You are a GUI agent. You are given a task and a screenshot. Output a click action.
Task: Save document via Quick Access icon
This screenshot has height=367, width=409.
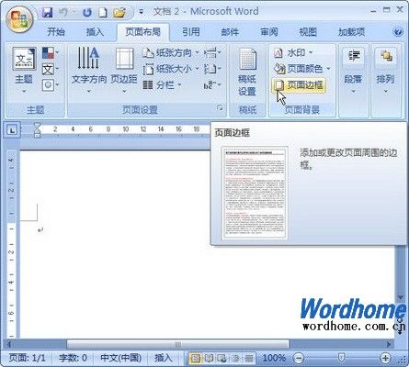click(48, 13)
